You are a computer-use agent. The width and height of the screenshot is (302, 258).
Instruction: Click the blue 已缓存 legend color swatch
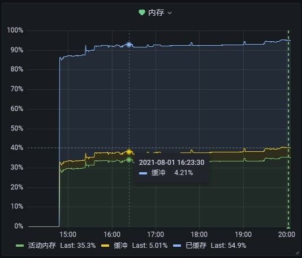(177, 246)
